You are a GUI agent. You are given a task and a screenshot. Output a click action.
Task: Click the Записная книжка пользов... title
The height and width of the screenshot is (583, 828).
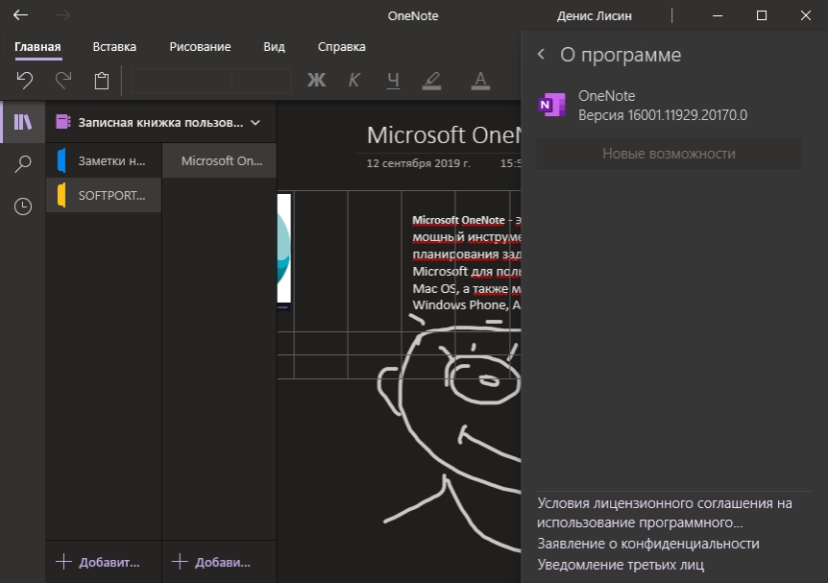160,123
